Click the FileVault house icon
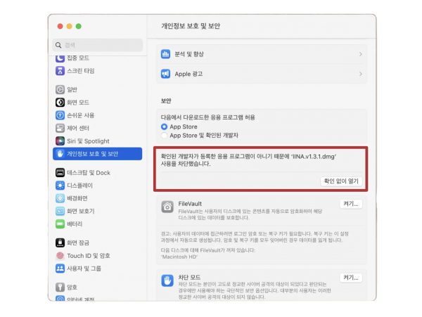Viewport: 422px width, 317px height. tap(167, 207)
